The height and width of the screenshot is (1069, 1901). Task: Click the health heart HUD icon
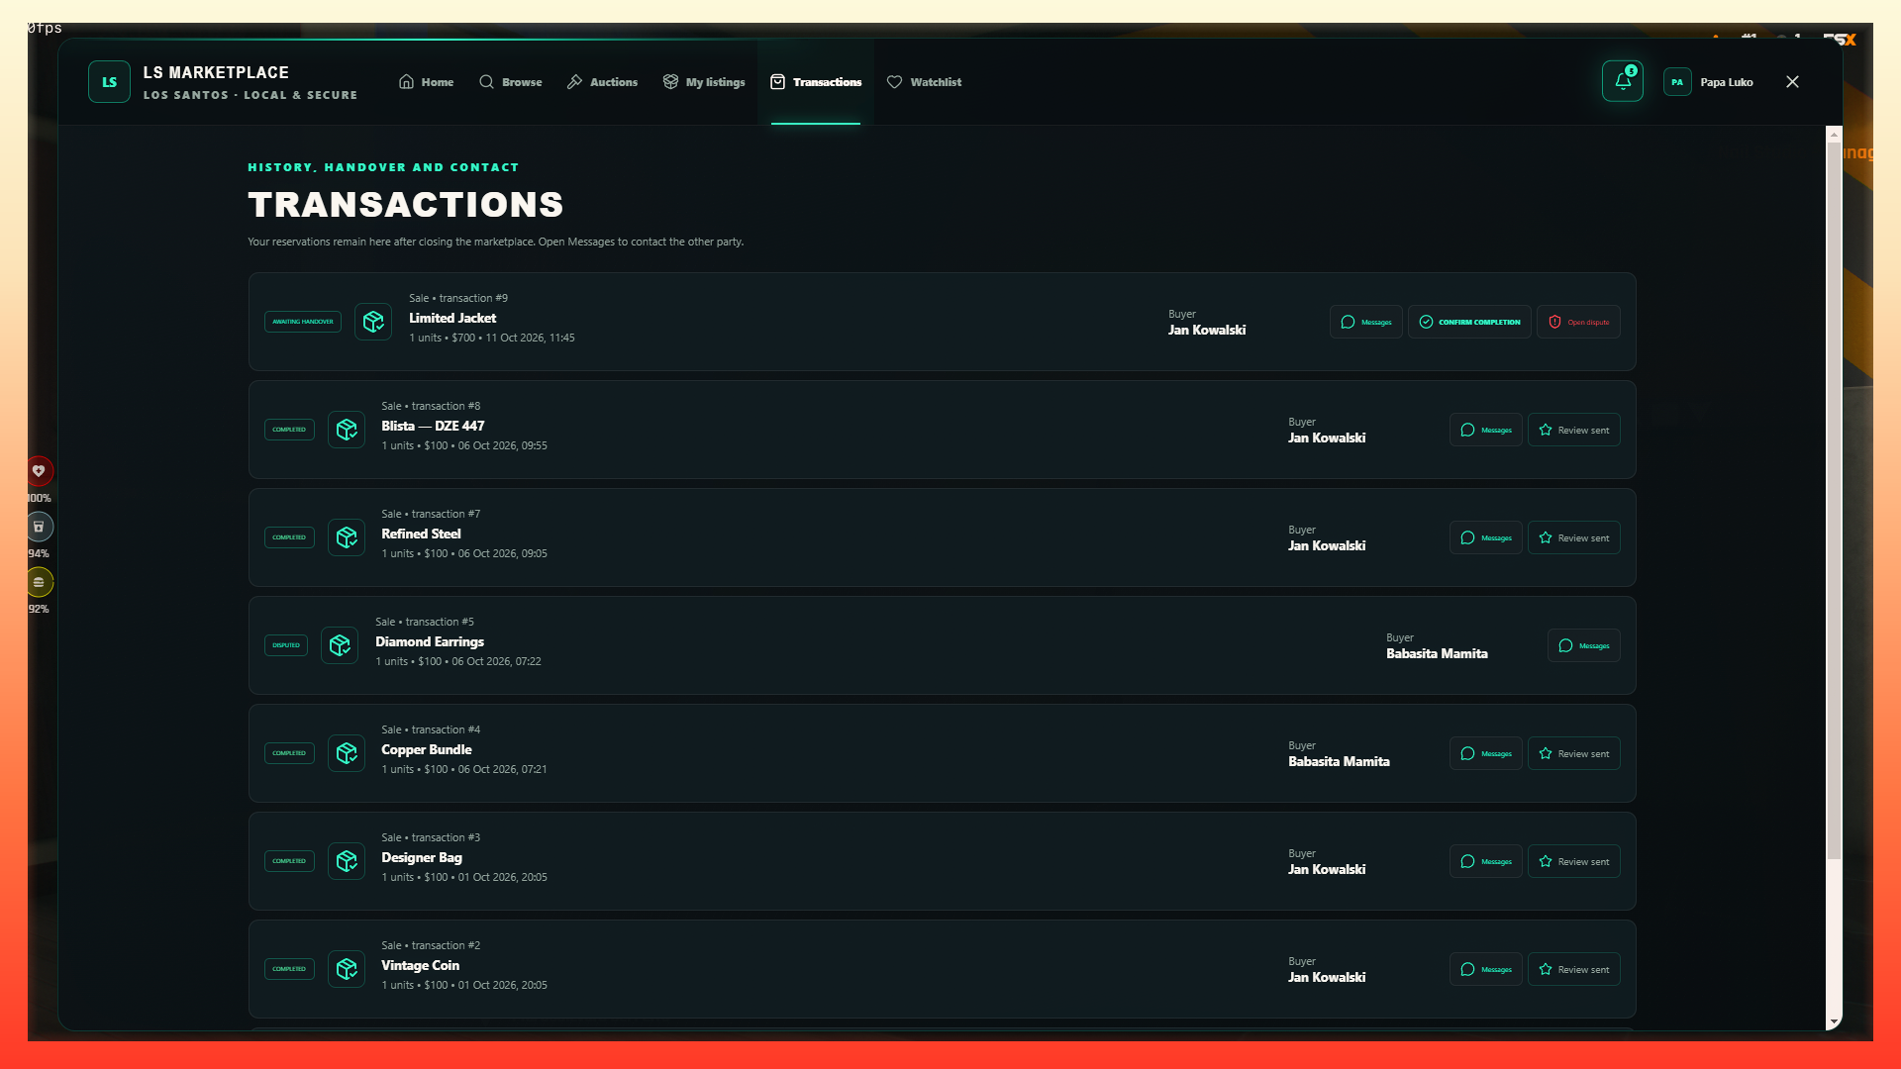point(39,471)
